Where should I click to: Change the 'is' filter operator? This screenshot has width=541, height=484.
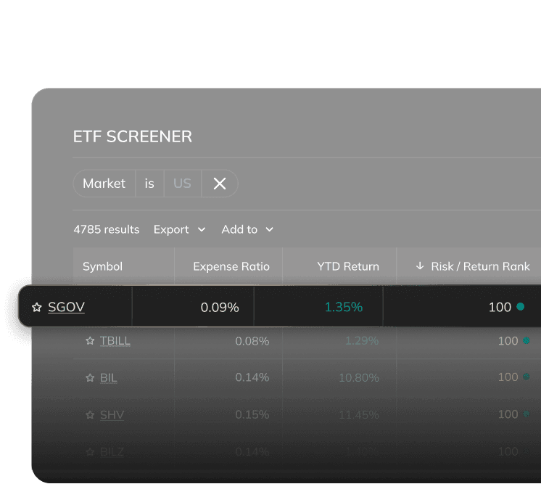click(x=149, y=184)
